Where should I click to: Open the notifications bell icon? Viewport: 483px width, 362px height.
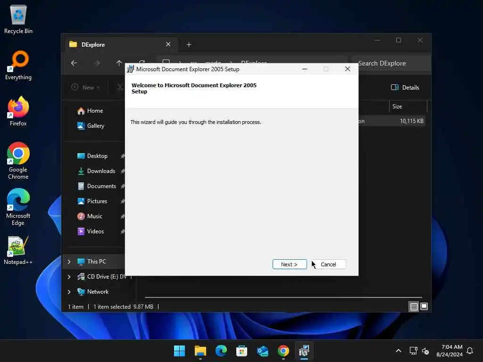470,351
